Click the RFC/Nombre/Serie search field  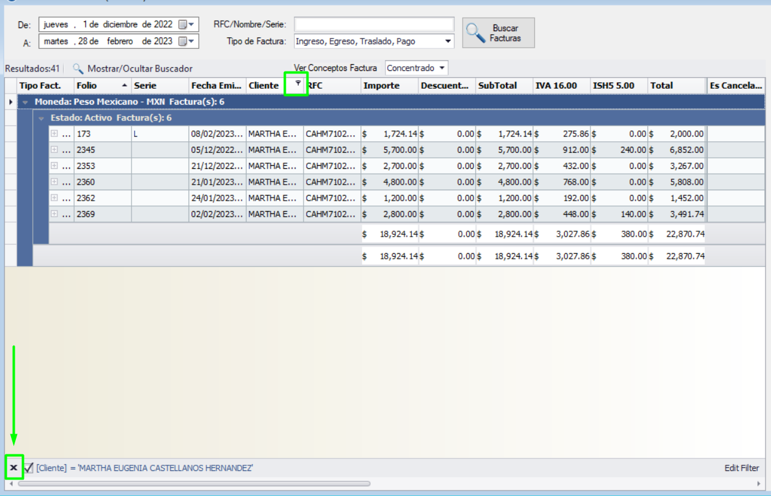point(374,24)
